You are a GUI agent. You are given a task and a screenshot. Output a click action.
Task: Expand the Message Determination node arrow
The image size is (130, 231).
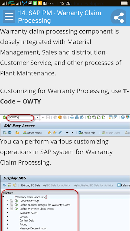(8, 228)
